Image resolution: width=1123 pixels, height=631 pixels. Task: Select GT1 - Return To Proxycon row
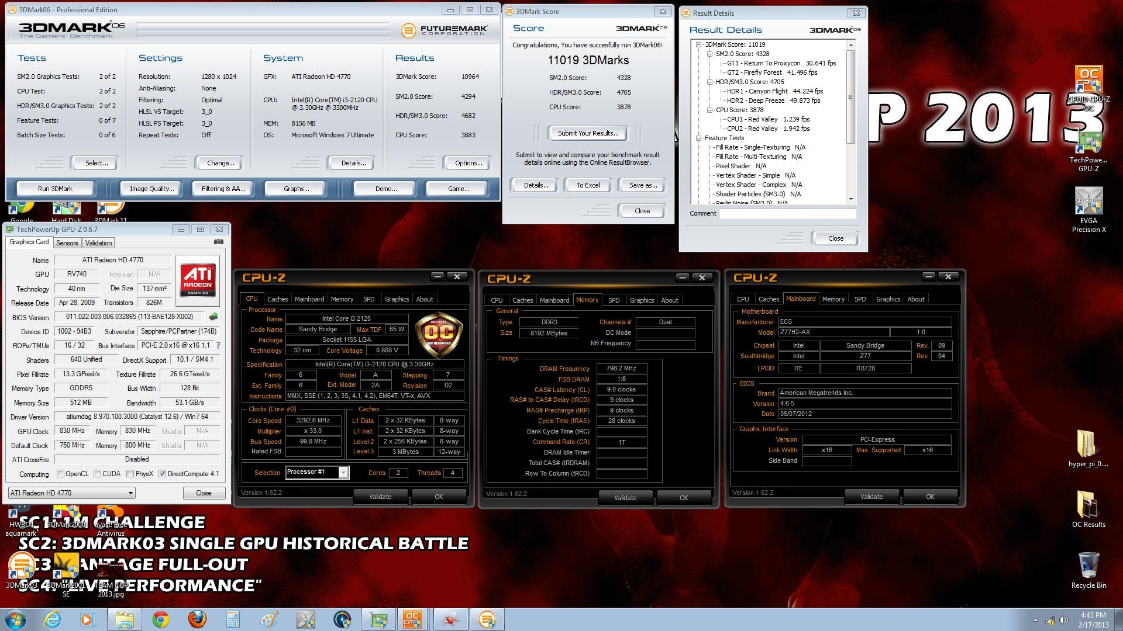(x=781, y=63)
